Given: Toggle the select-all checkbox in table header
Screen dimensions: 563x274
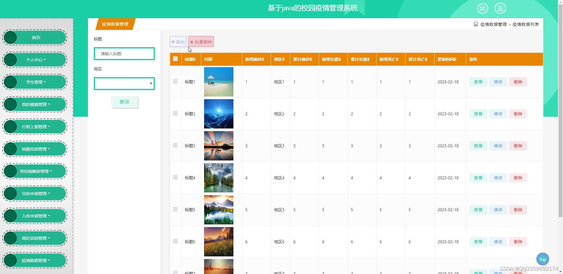Looking at the screenshot, I should [x=175, y=59].
